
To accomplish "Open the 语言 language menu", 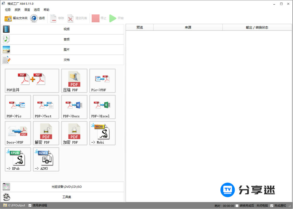I will coord(27,10).
